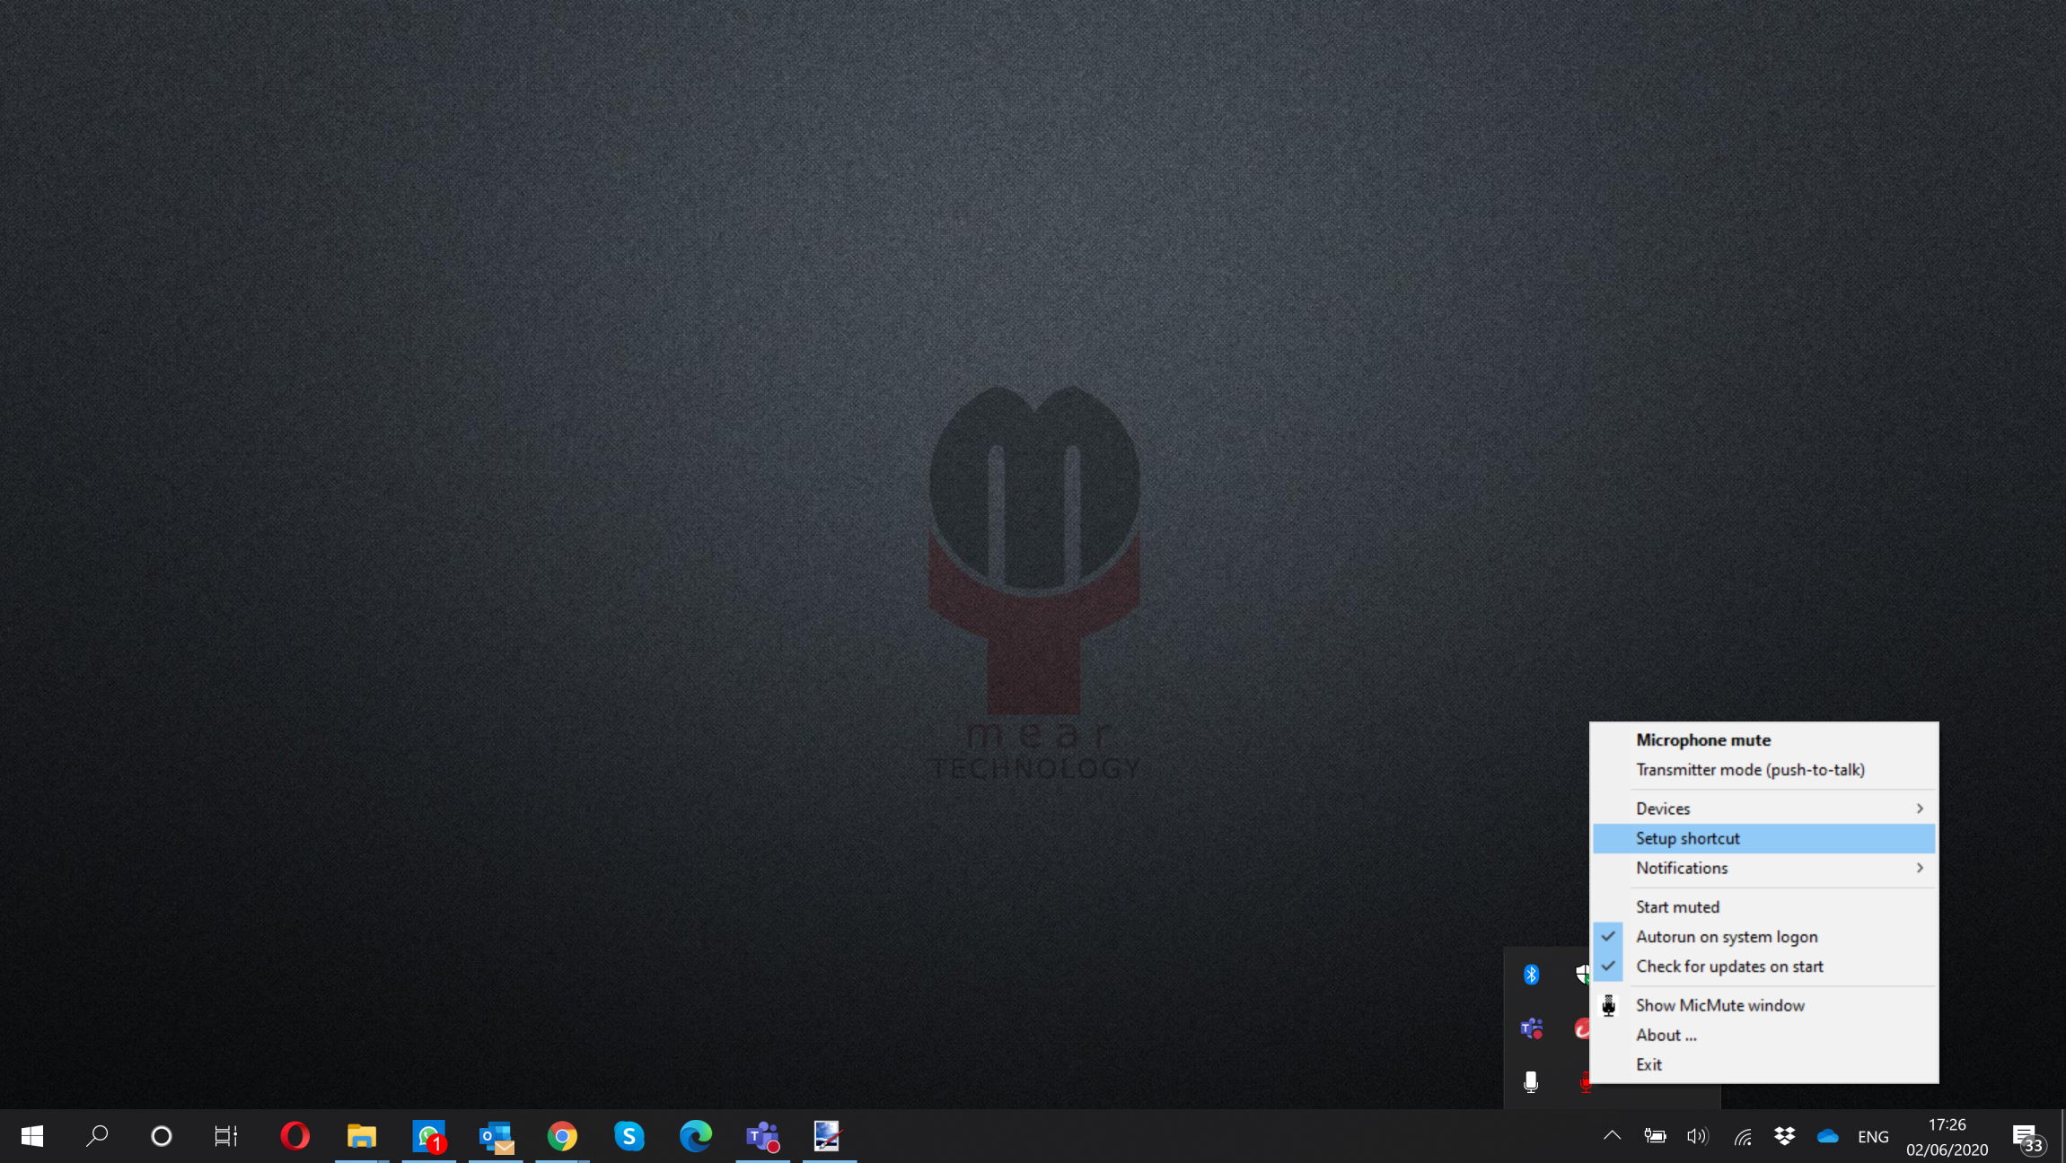Screen dimensions: 2066x1163
Task: Open File Explorer from taskbar
Action: (362, 1136)
